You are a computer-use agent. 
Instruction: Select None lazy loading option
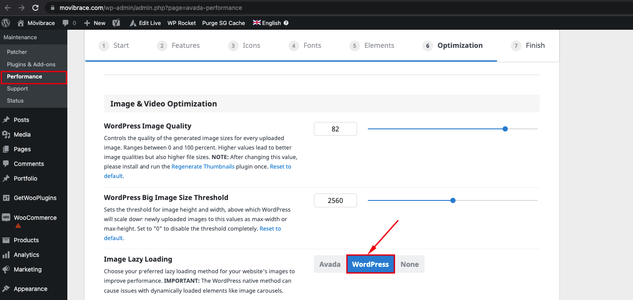[410, 264]
